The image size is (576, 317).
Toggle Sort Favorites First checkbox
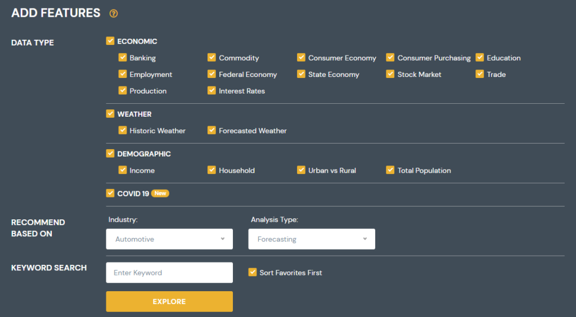253,273
